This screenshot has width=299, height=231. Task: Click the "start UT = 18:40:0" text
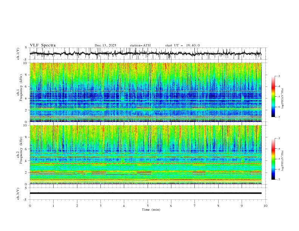click(x=182, y=45)
